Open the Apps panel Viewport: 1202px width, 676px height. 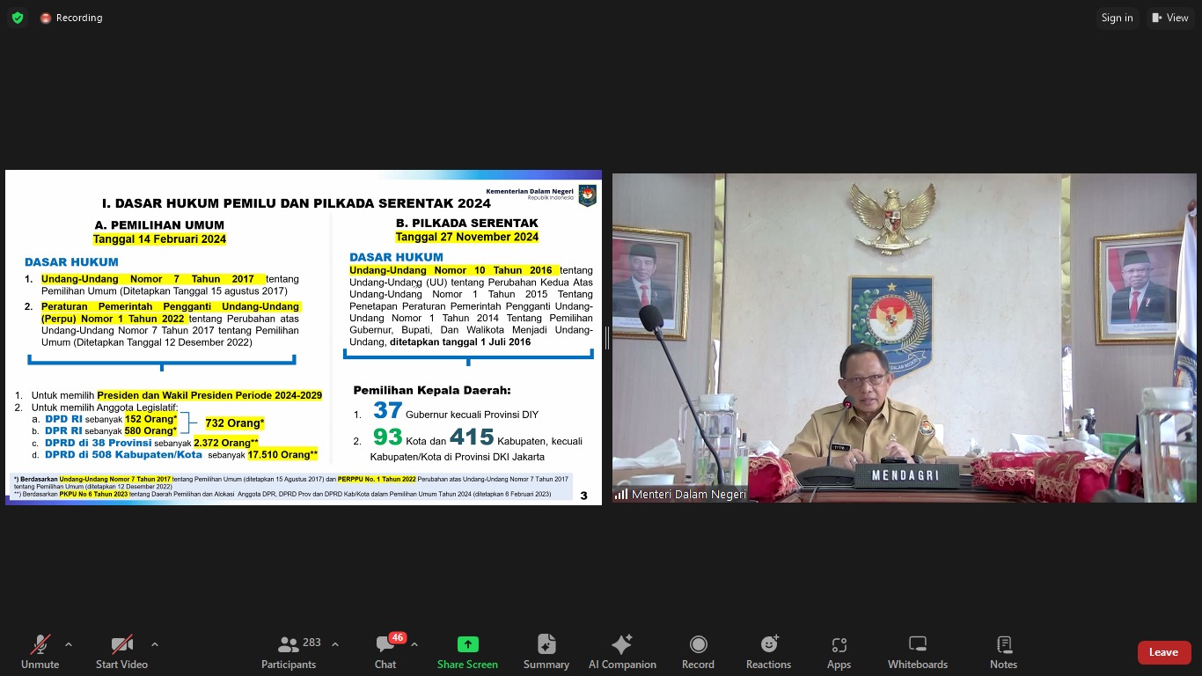pos(839,651)
